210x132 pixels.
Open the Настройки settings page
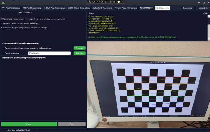pos(202,8)
